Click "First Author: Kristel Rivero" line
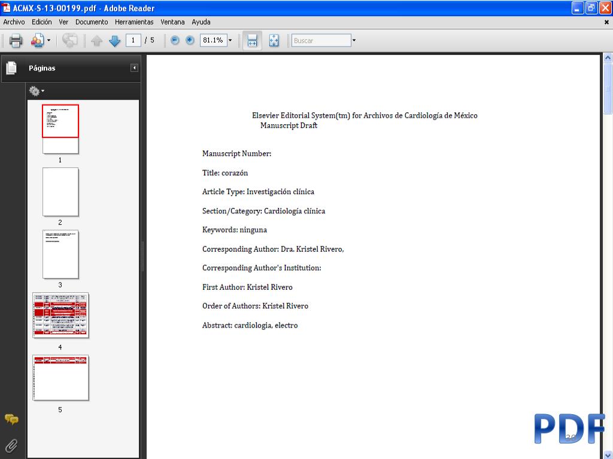613x459 pixels. (247, 287)
